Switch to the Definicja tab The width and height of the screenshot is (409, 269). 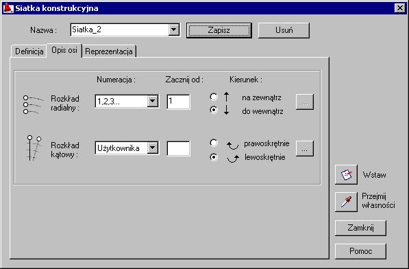pos(29,51)
